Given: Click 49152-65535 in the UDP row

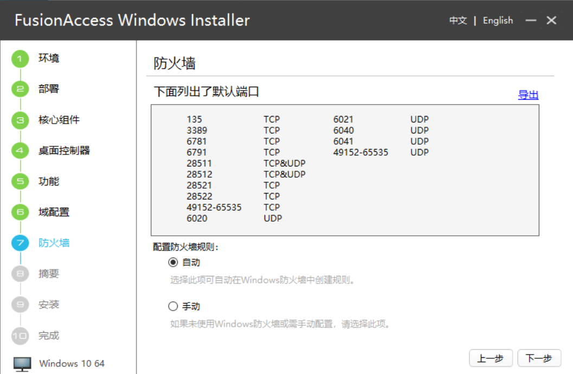Looking at the screenshot, I should tap(360, 152).
